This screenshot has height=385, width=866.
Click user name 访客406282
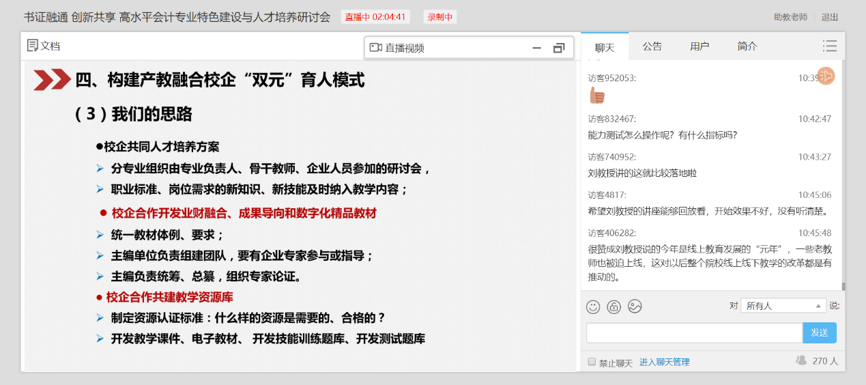tap(612, 233)
